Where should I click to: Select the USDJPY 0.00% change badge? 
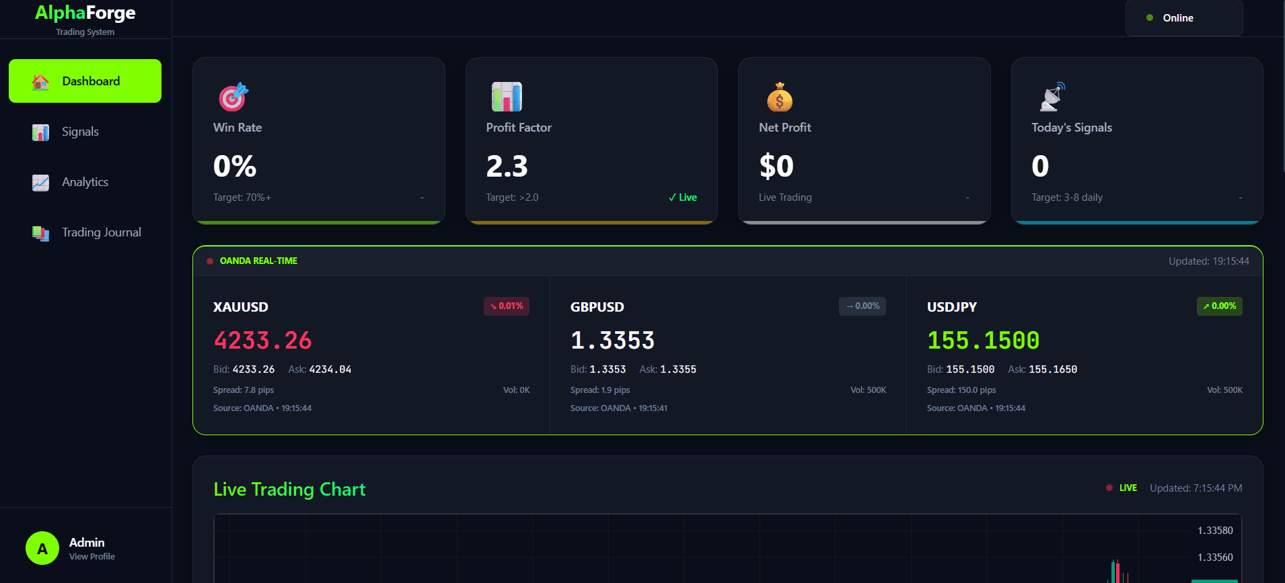1220,306
